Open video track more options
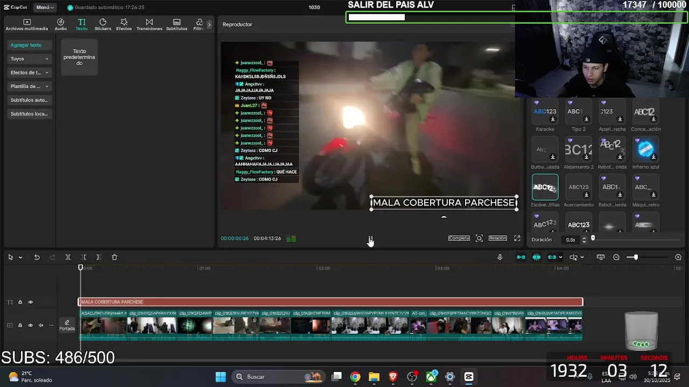 (51, 325)
